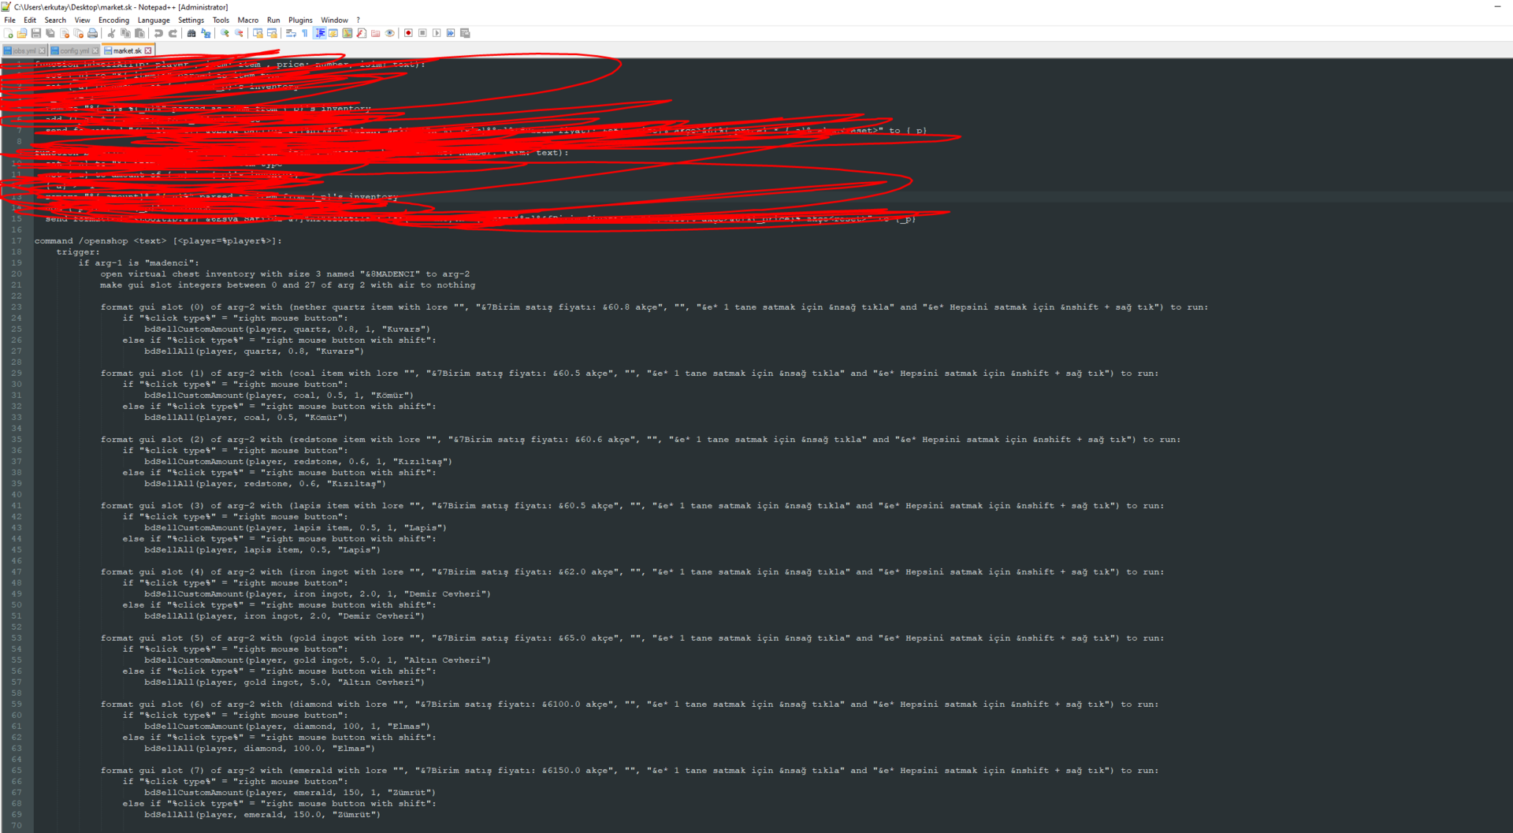The image size is (1513, 833).
Task: Open Find with binoculars icon
Action: tap(191, 33)
